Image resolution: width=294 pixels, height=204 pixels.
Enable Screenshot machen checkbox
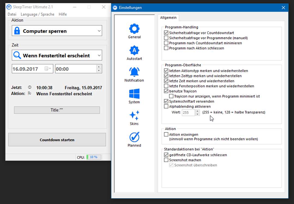[166, 160]
